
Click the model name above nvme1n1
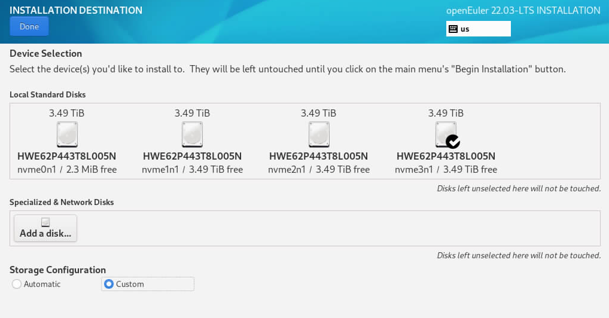point(192,156)
